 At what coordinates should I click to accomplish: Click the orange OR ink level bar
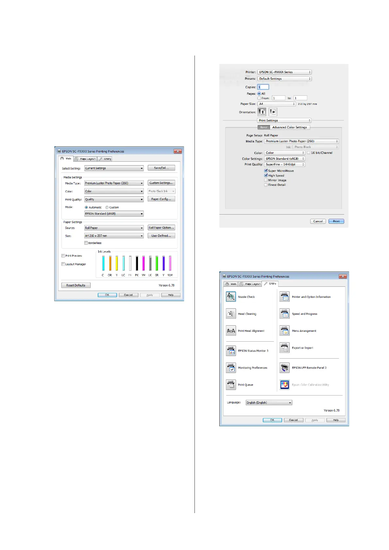(110, 263)
